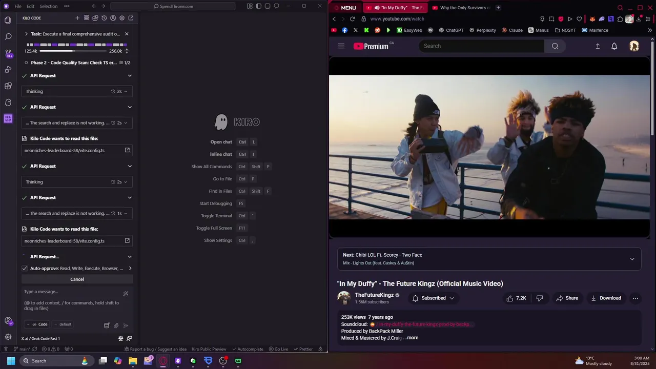Open vite.config.ts link in first read request

coord(77,150)
